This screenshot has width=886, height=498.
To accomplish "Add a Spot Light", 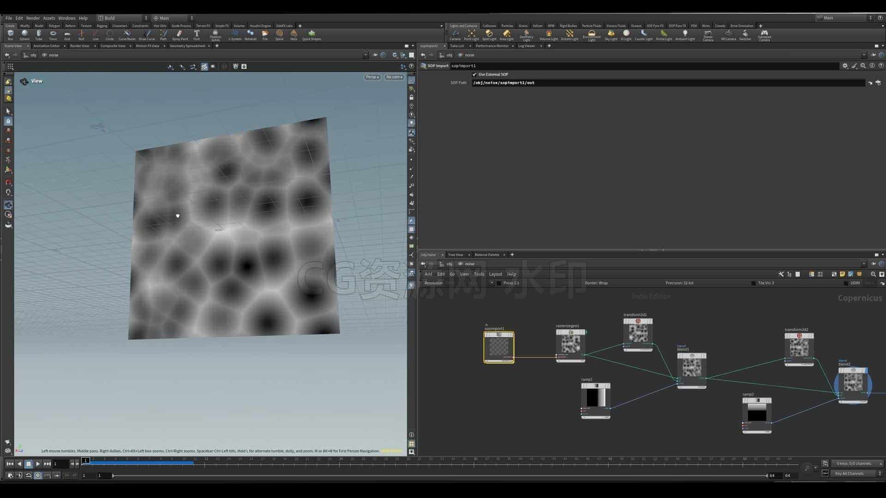I will tap(489, 35).
